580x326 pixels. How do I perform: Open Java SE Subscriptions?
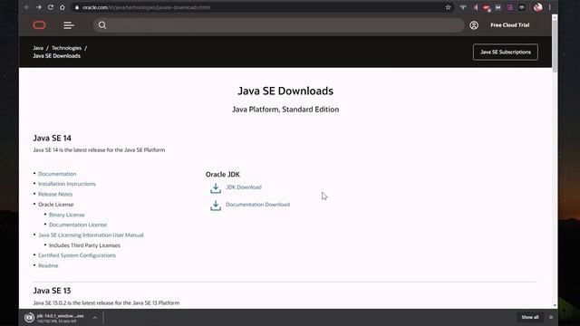coord(506,53)
